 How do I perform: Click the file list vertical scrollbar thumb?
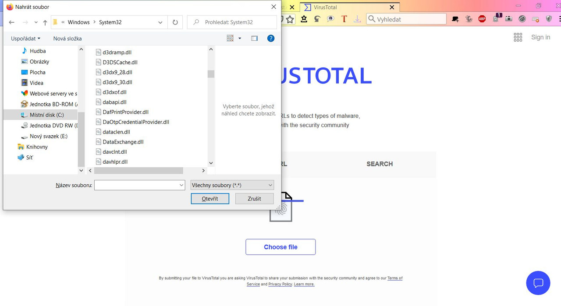211,74
